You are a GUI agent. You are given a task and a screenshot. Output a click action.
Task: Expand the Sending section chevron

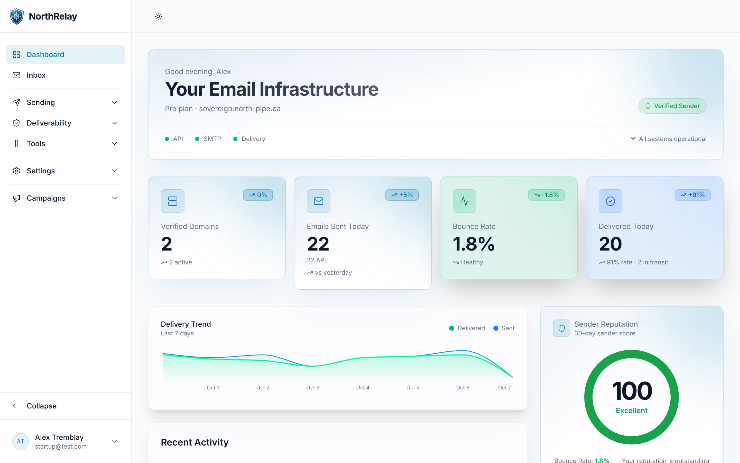[x=114, y=102]
